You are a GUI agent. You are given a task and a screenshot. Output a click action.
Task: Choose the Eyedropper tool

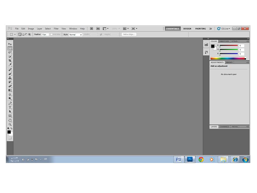click(x=10, y=65)
